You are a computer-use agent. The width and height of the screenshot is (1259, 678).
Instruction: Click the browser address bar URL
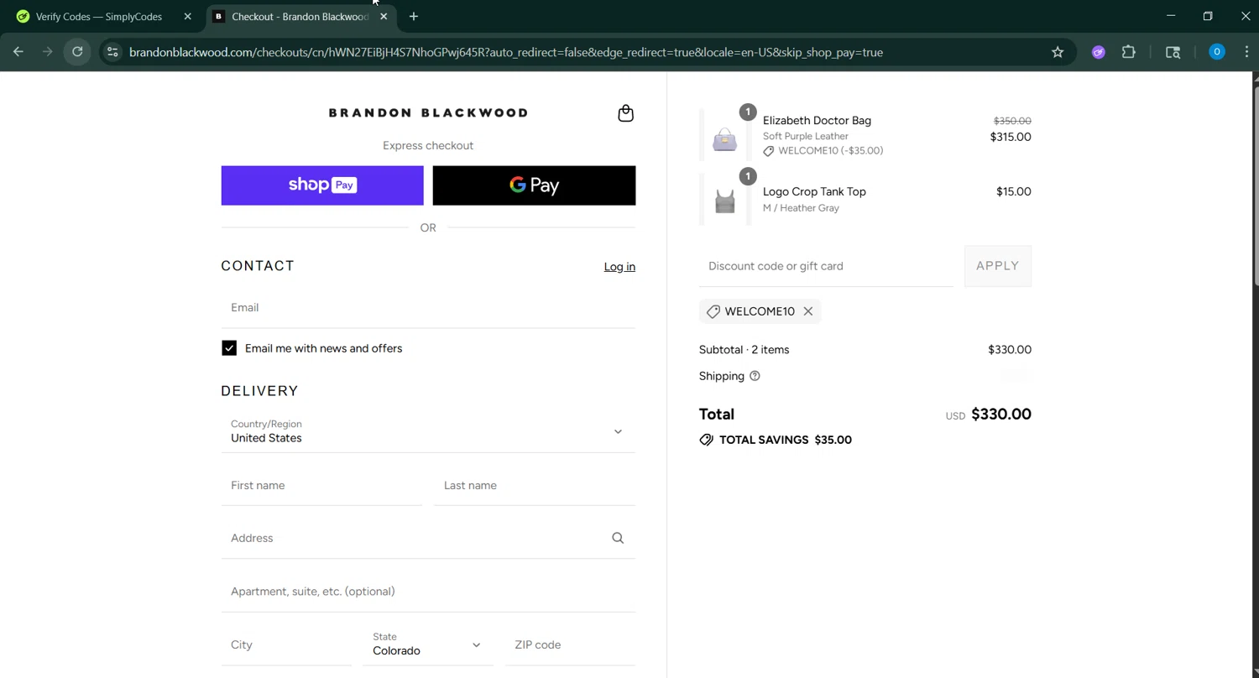[505, 52]
